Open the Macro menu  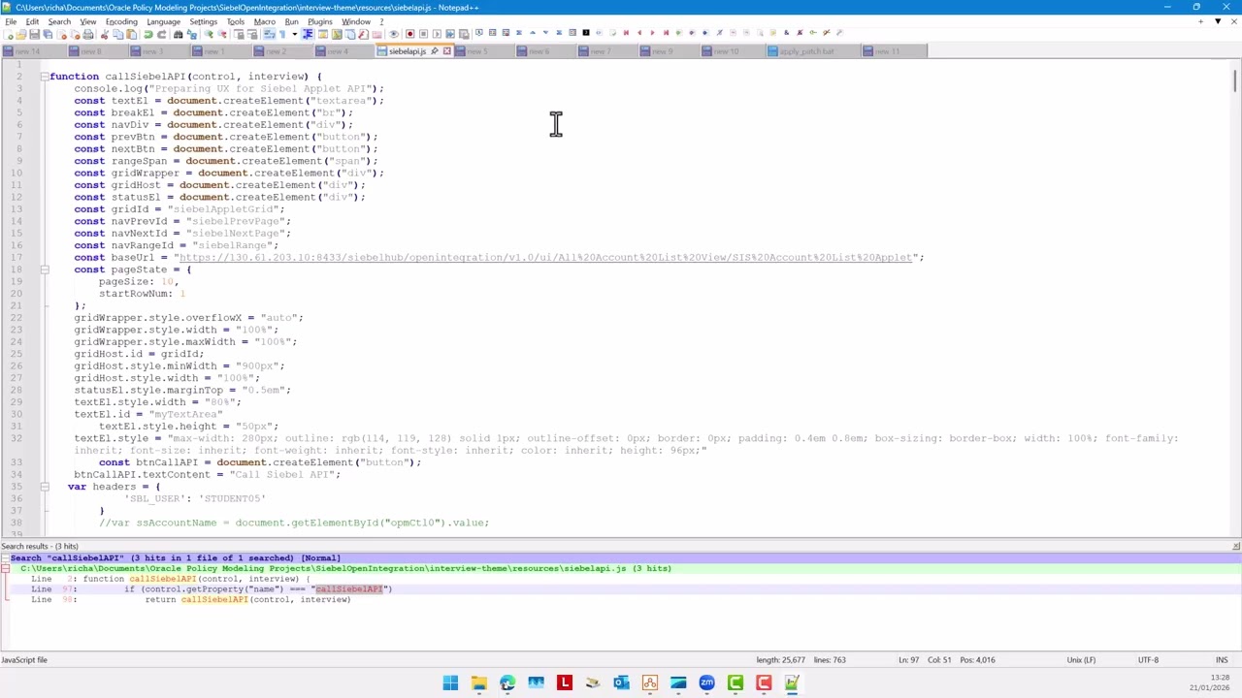click(264, 21)
